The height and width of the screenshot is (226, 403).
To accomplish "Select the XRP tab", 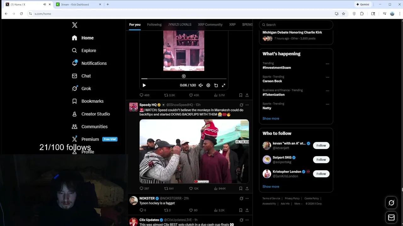I will pos(232,24).
